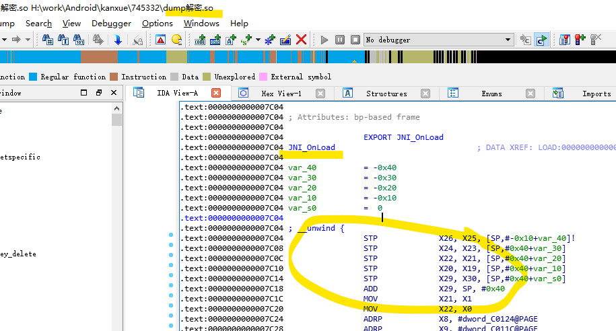Switch to the Enums tab
This screenshot has height=331, width=616.
pos(492,94)
